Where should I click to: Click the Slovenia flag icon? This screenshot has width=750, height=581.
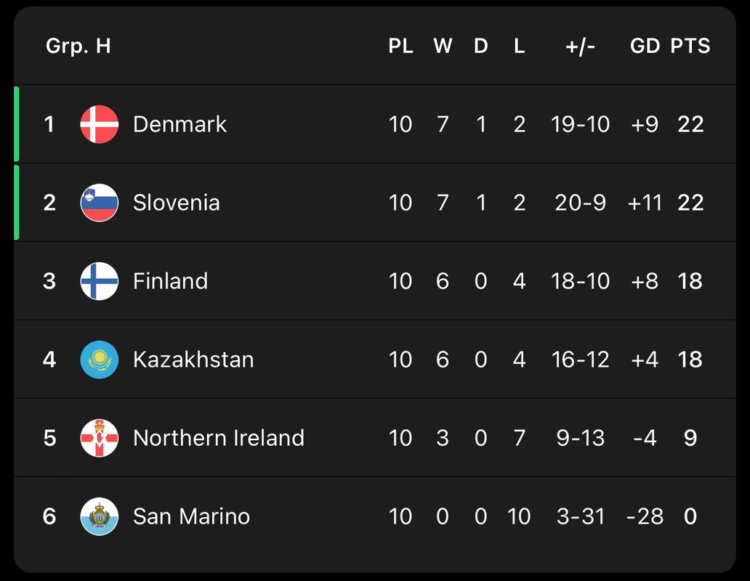100,203
